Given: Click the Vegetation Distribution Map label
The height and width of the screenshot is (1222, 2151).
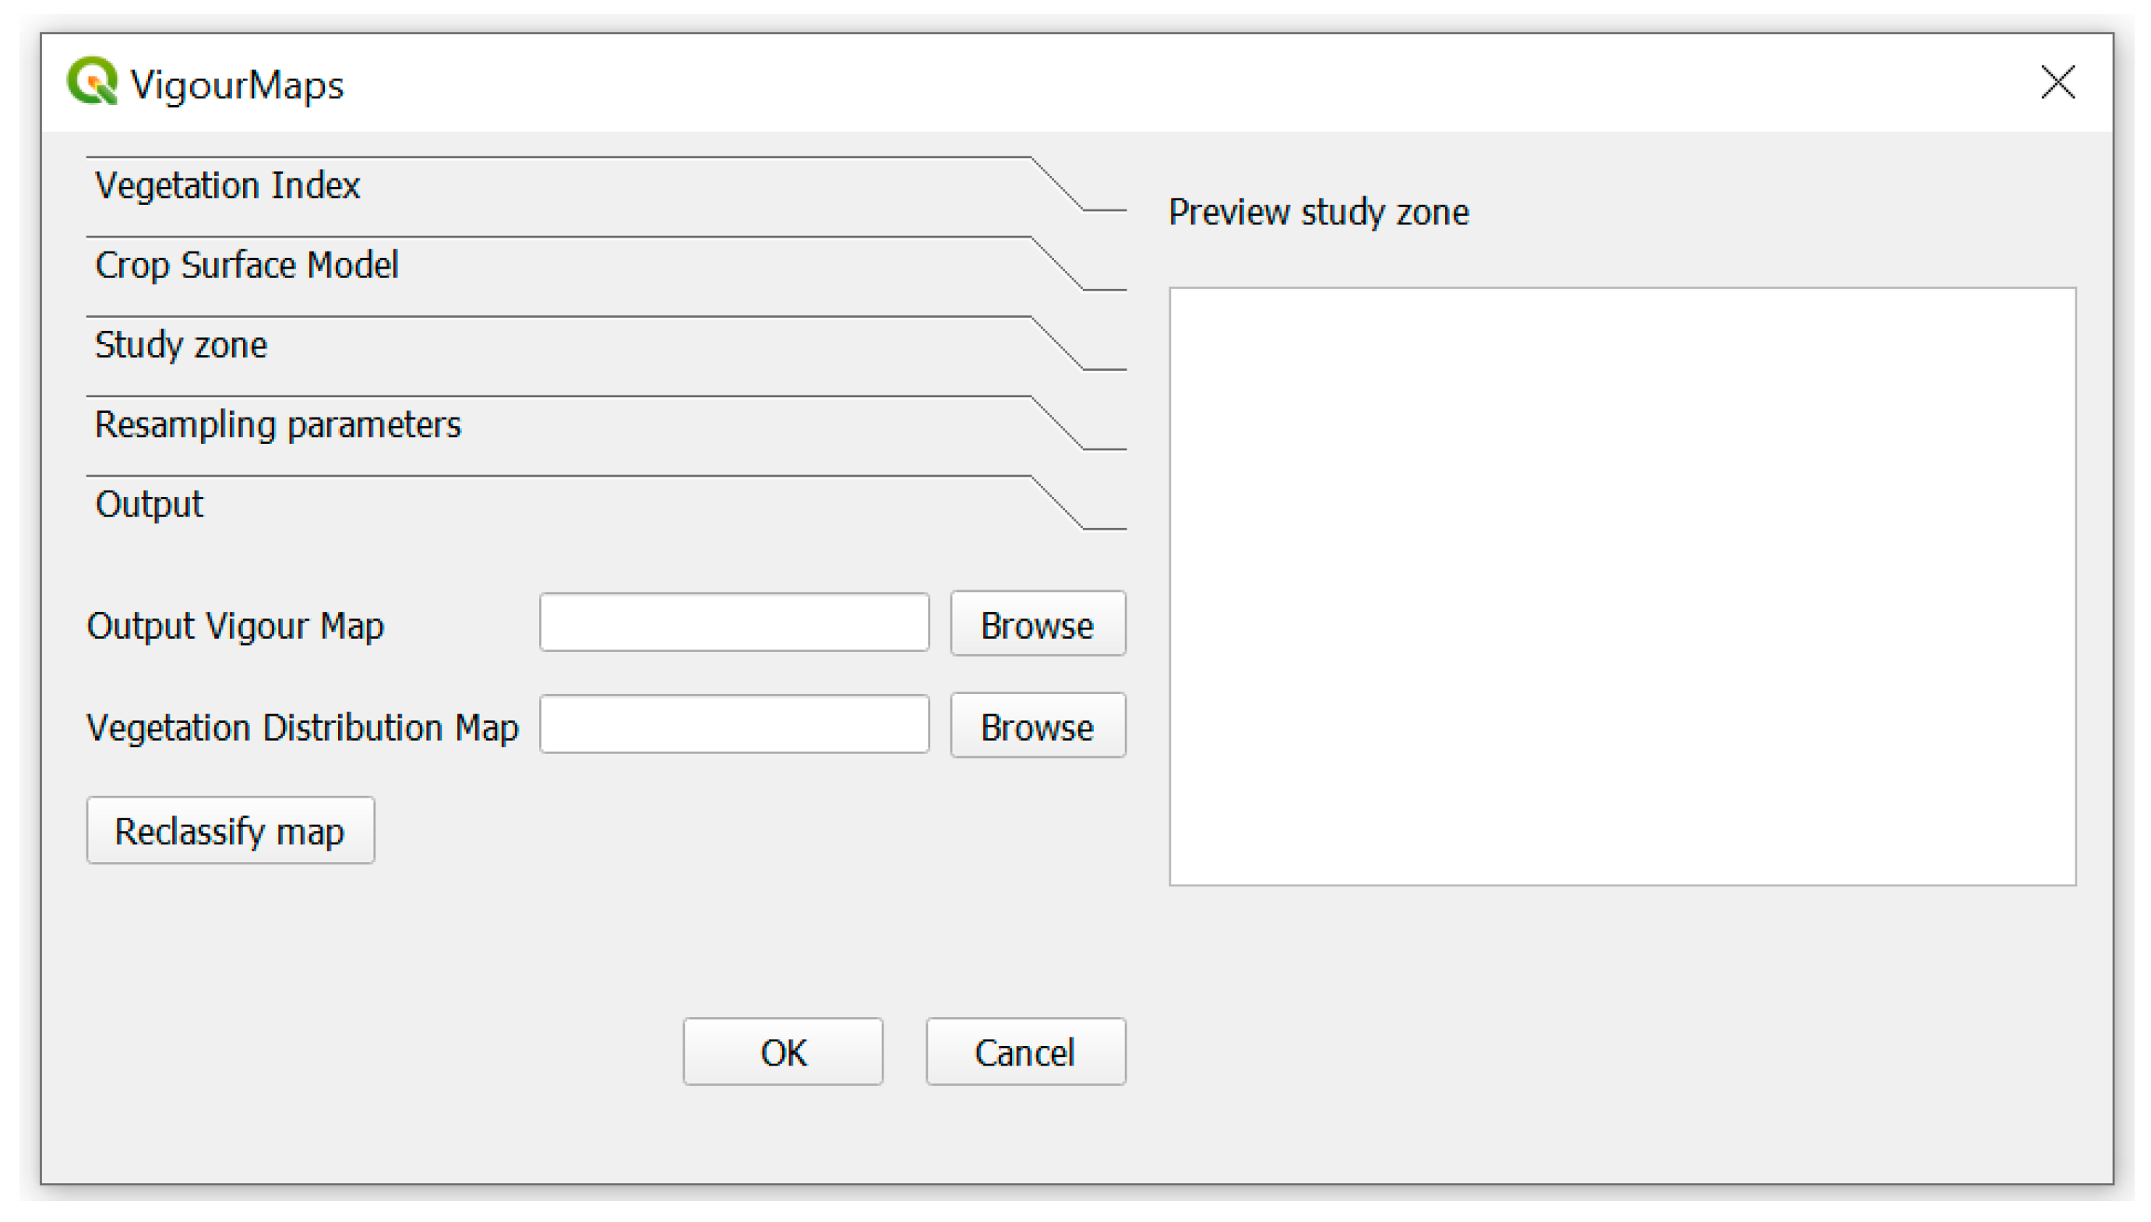Looking at the screenshot, I should [x=302, y=727].
